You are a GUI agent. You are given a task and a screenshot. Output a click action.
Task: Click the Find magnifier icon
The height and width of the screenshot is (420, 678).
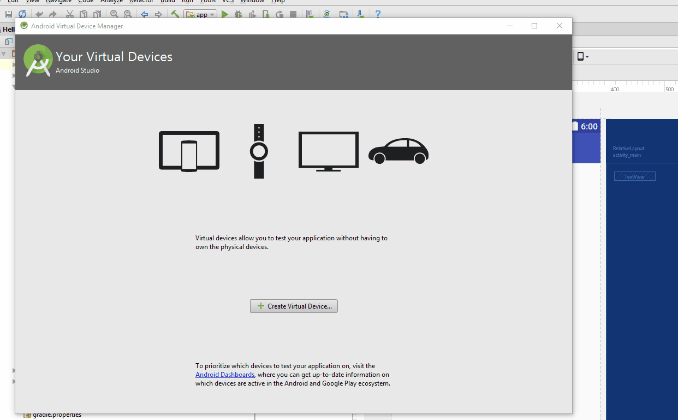(114, 14)
